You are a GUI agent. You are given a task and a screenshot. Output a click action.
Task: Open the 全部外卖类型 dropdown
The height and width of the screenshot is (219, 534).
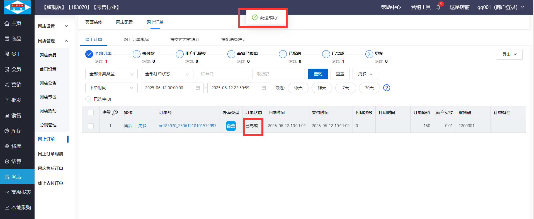pyautogui.click(x=111, y=74)
